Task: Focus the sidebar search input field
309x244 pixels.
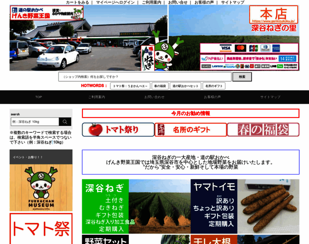Action: coord(35,122)
